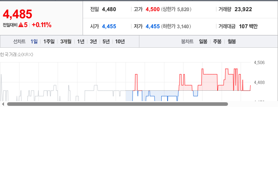Open the 3년 chart view

pos(93,41)
